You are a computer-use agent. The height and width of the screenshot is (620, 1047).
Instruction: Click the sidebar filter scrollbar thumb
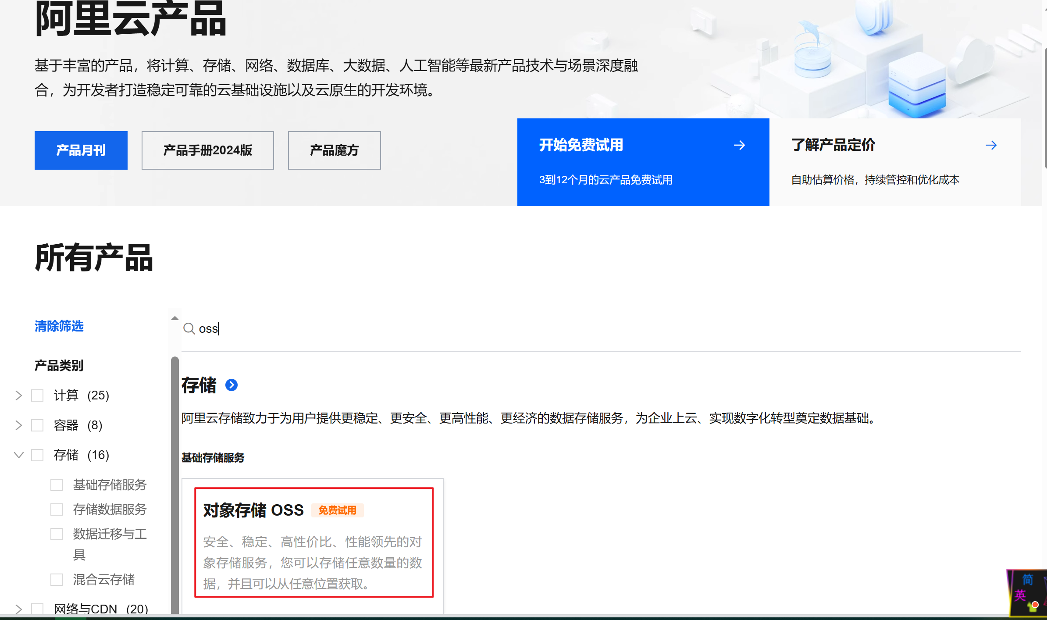[x=174, y=485]
